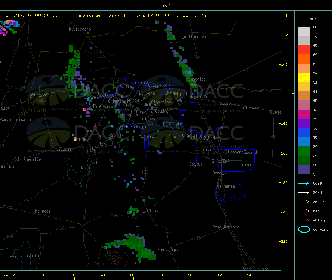Screen dimensions: 332x280
Task: Click the blue 35 dBZ color swatch
Action: (x=304, y=132)
